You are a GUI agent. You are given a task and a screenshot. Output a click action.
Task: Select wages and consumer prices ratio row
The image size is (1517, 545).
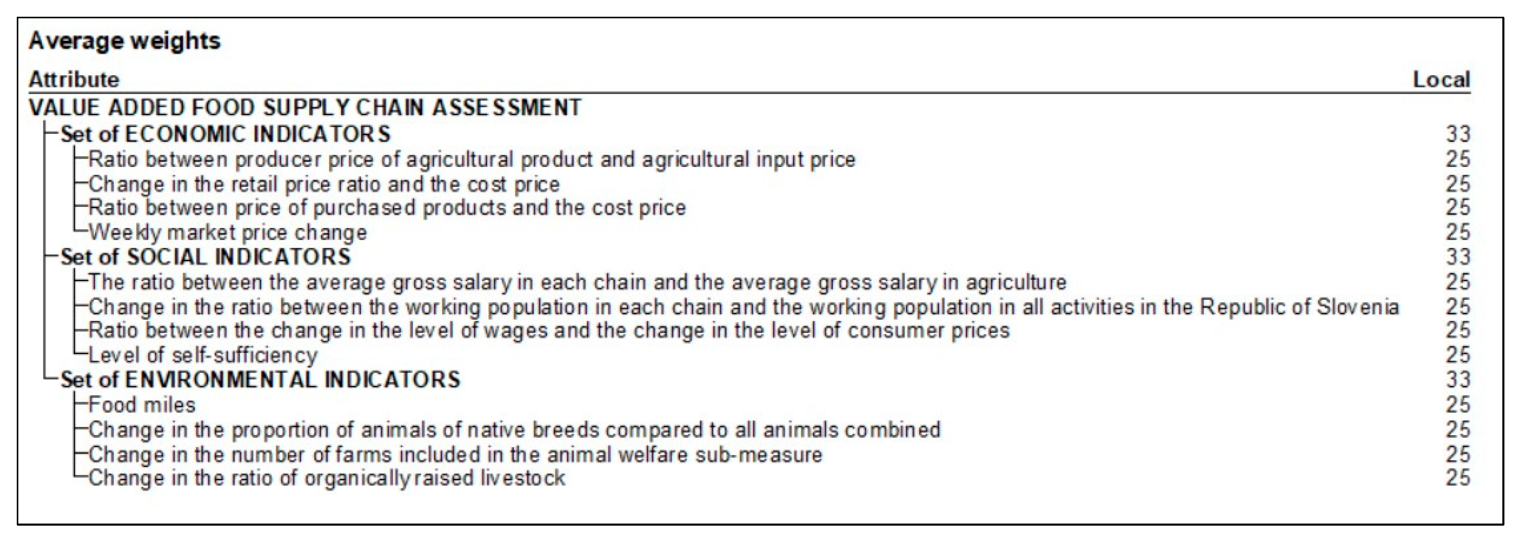coord(549,331)
